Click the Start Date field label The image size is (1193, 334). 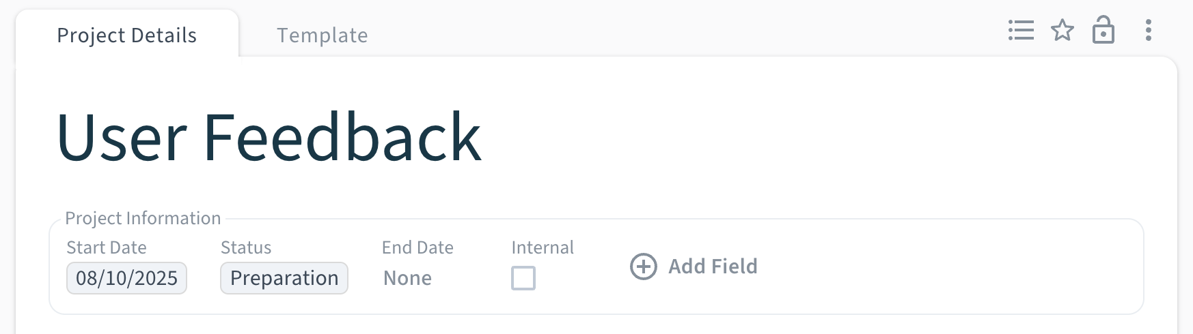point(107,247)
